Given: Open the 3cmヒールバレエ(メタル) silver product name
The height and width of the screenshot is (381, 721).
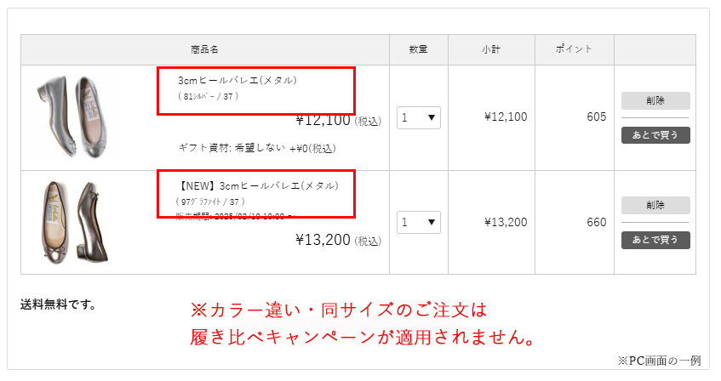Looking at the screenshot, I should click(x=237, y=81).
